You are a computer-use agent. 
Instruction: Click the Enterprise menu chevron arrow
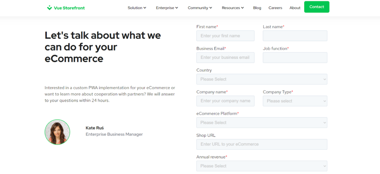click(177, 8)
